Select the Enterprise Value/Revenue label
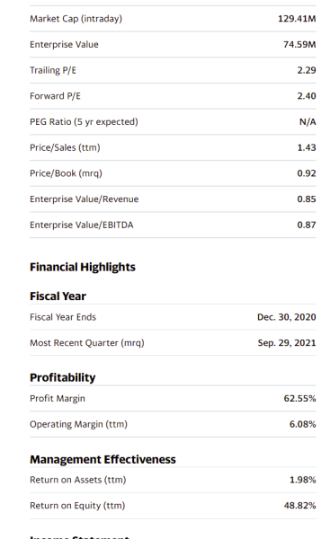Image resolution: width=330 pixels, height=539 pixels. 85,199
